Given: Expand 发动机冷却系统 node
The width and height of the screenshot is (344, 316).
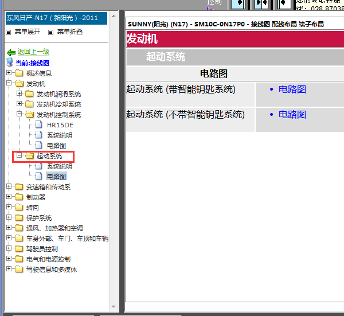Looking at the screenshot, I should coord(19,104).
